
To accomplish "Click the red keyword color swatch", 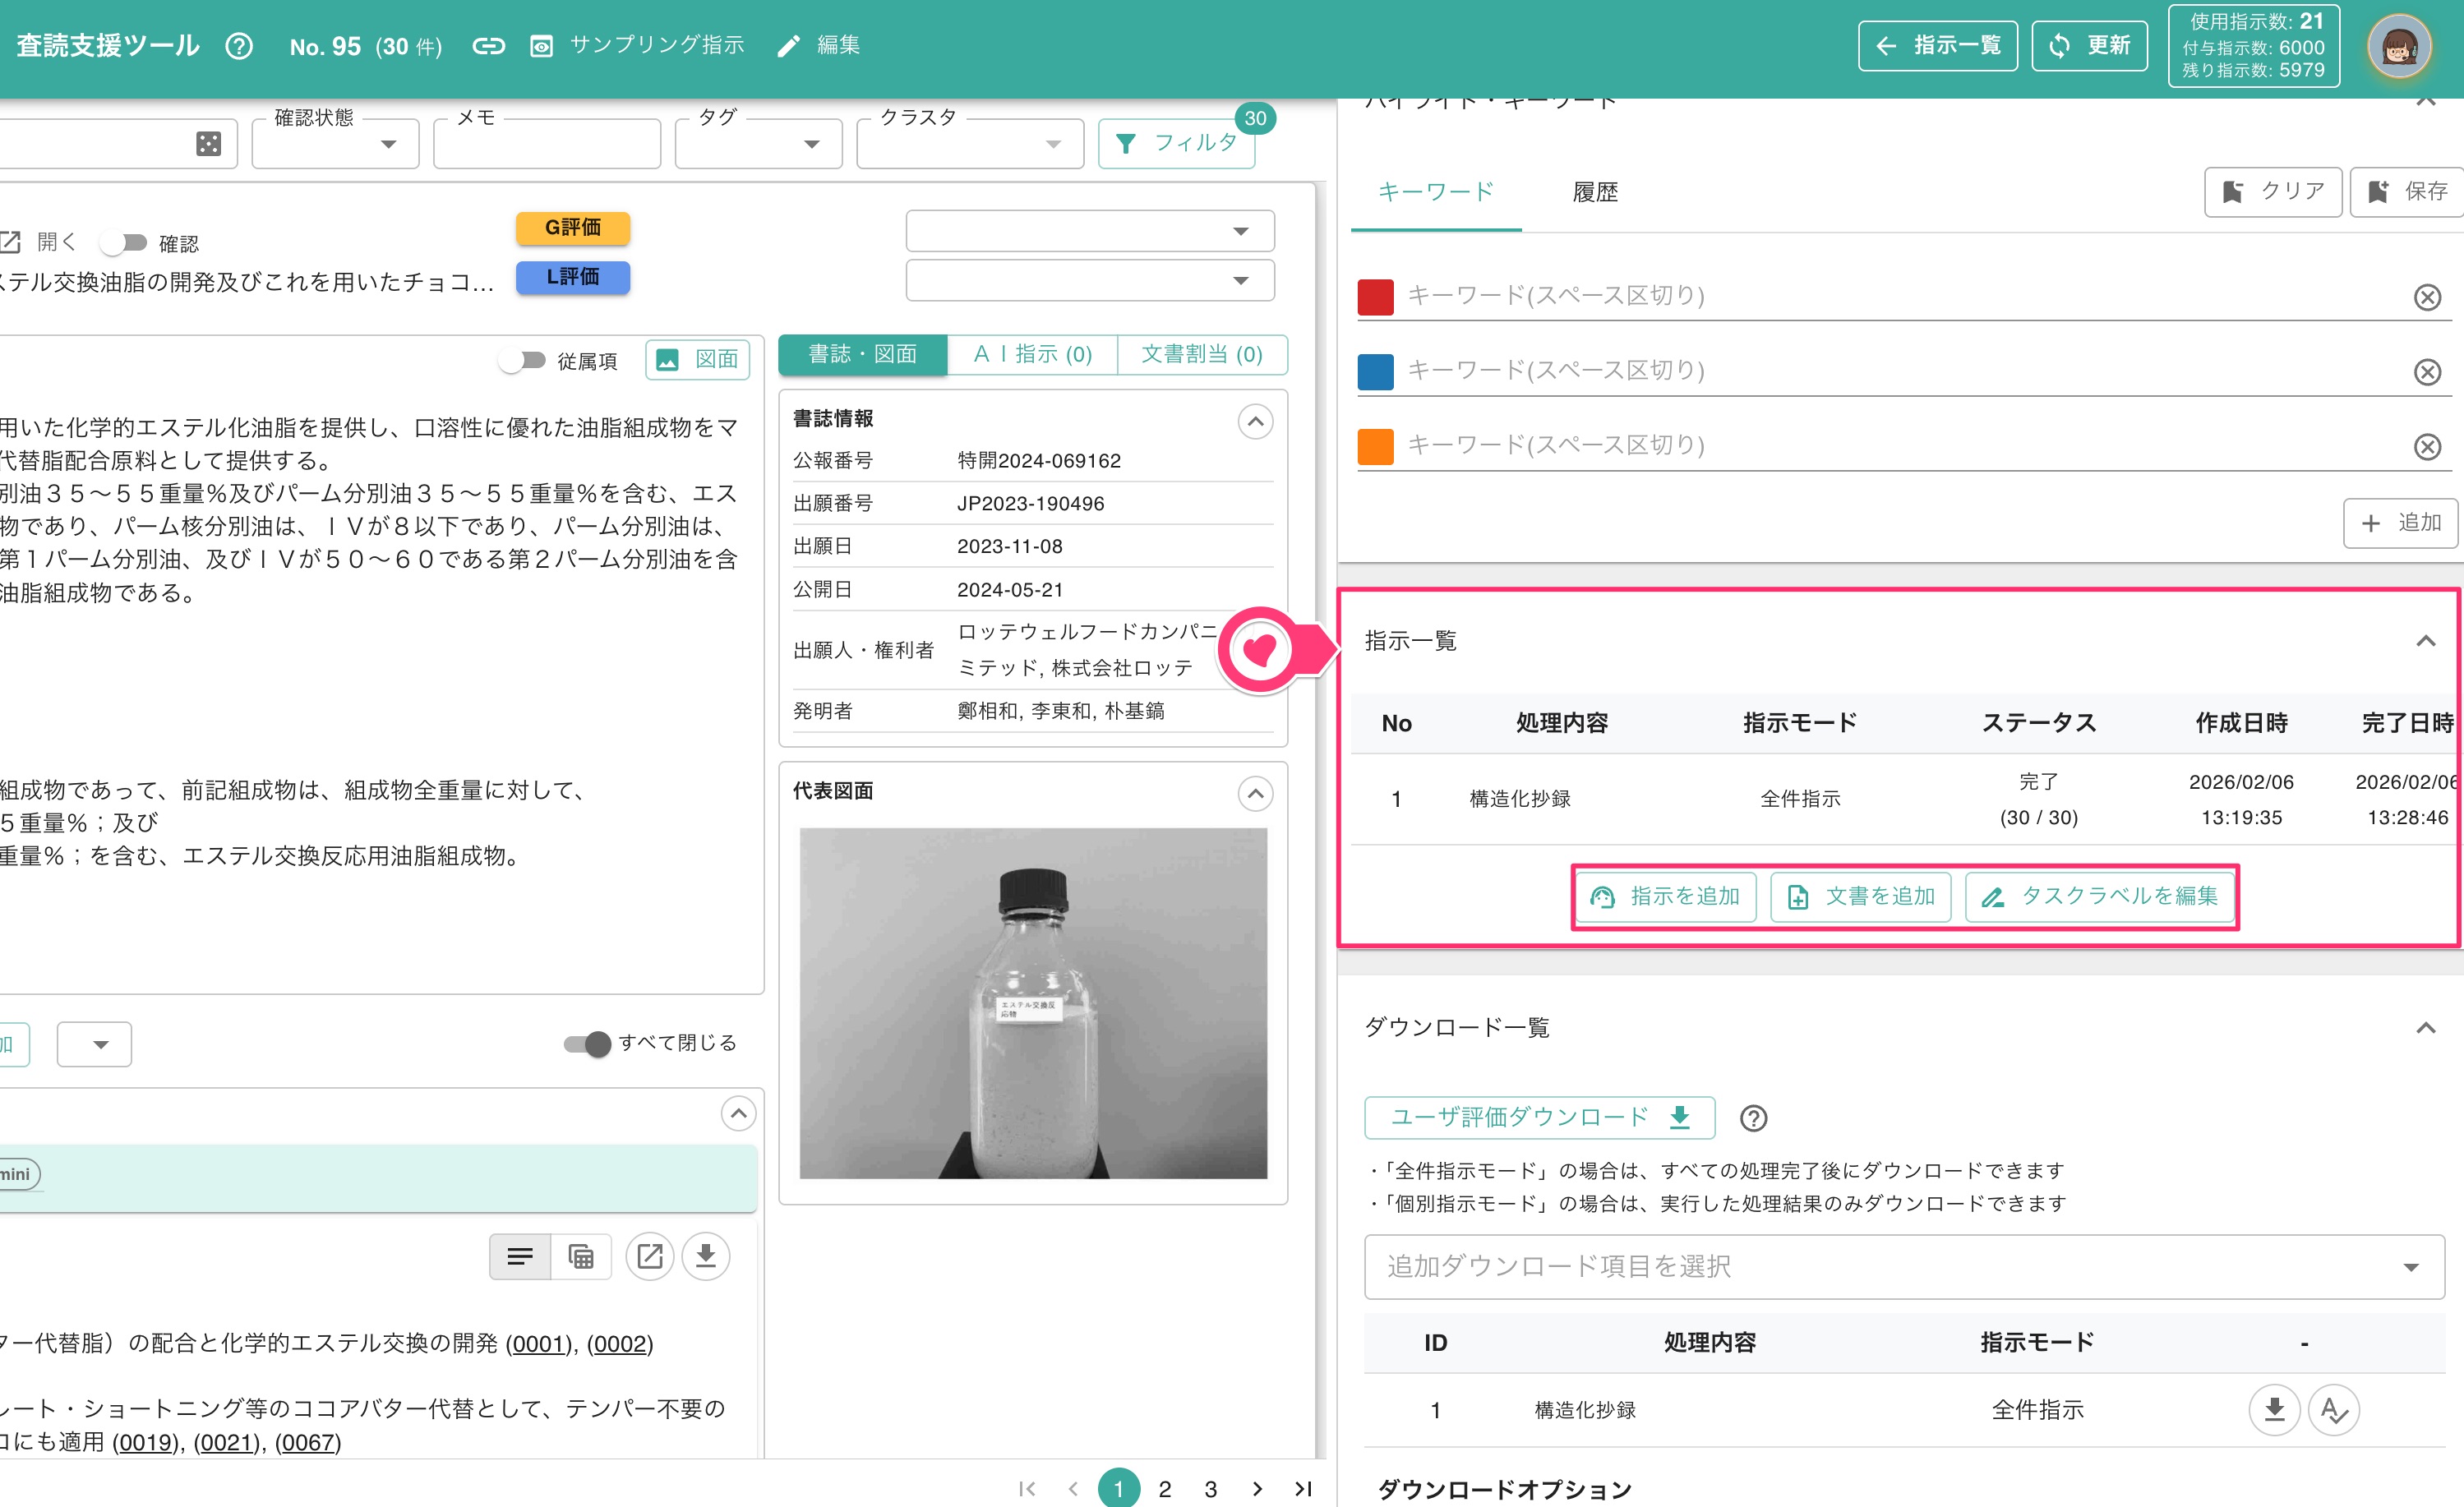I will tap(1375, 297).
